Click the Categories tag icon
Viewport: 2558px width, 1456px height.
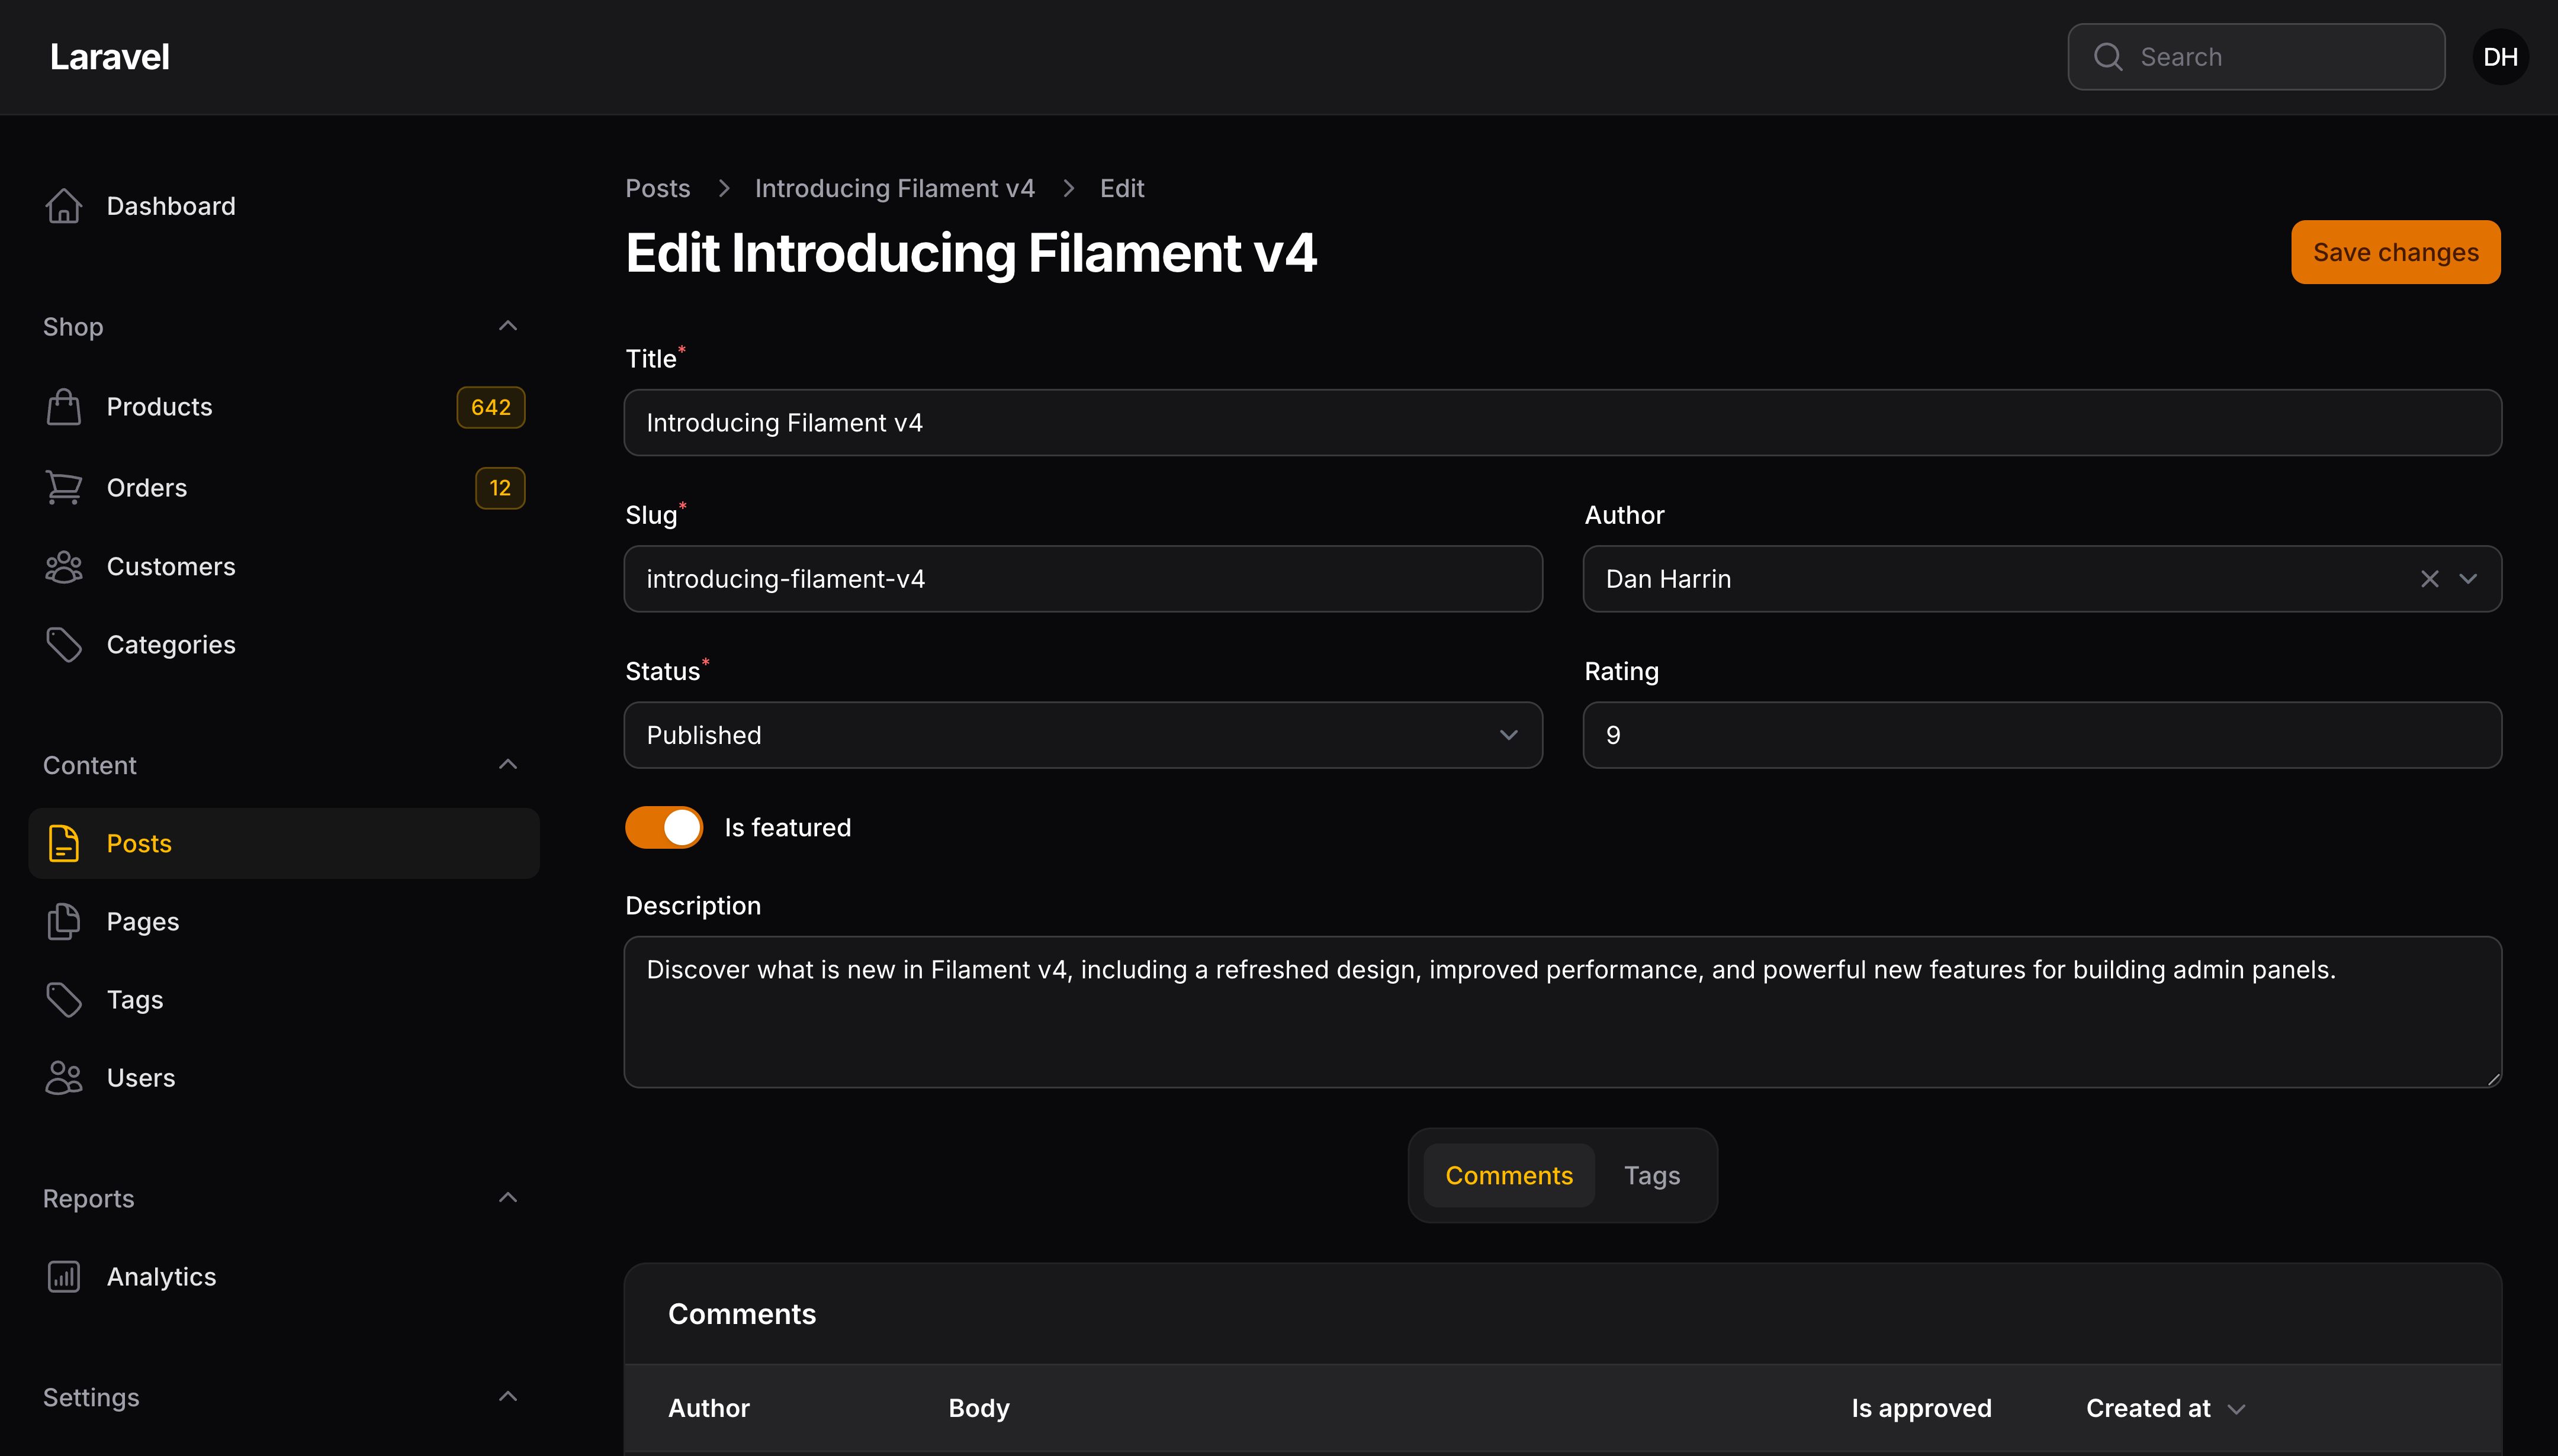tap(63, 645)
